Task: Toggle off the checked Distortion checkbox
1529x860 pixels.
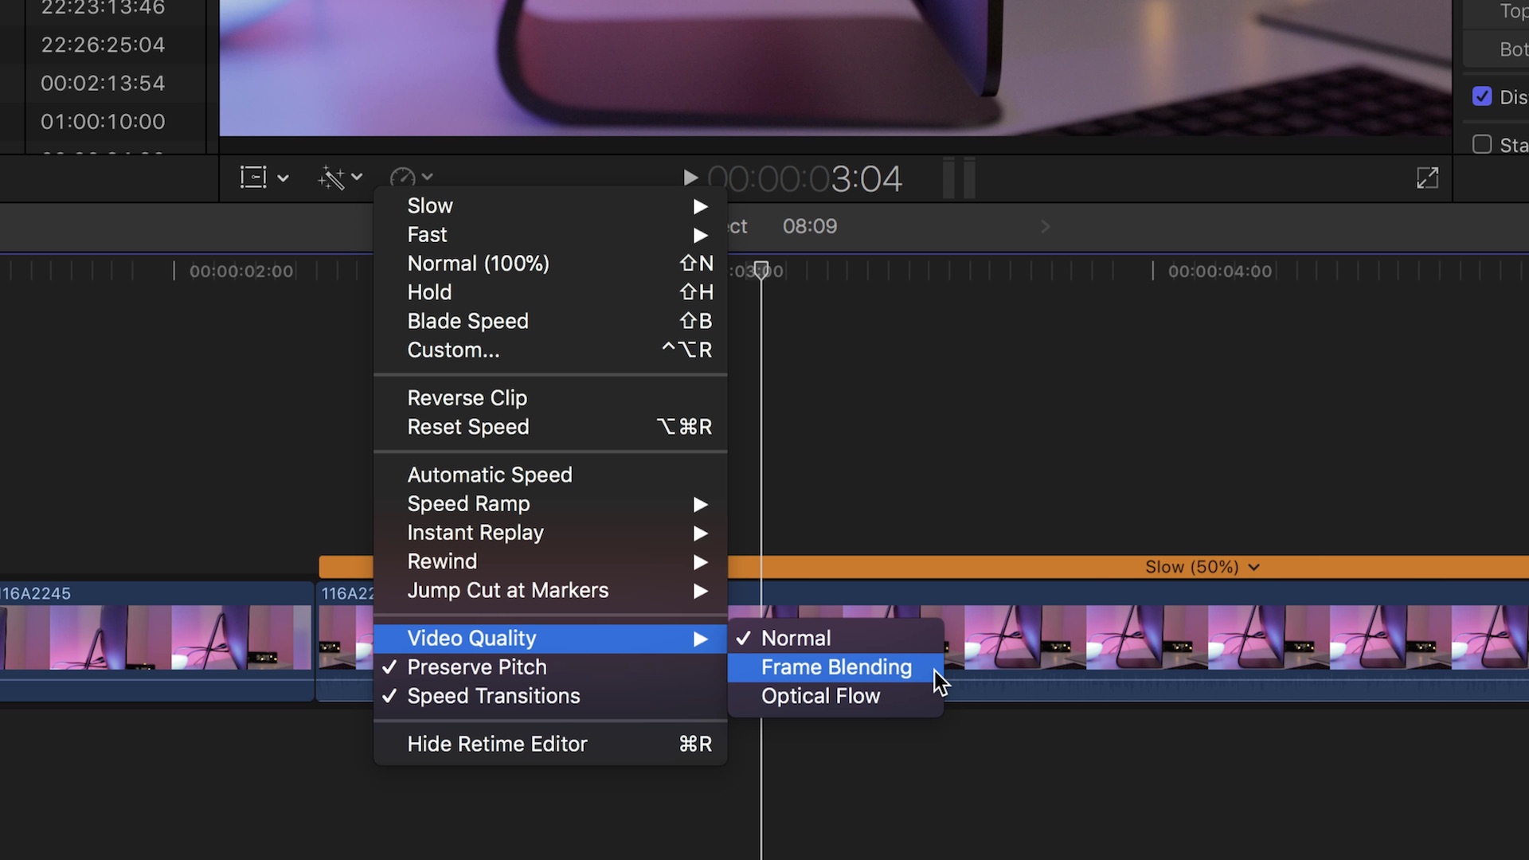Action: click(1481, 96)
